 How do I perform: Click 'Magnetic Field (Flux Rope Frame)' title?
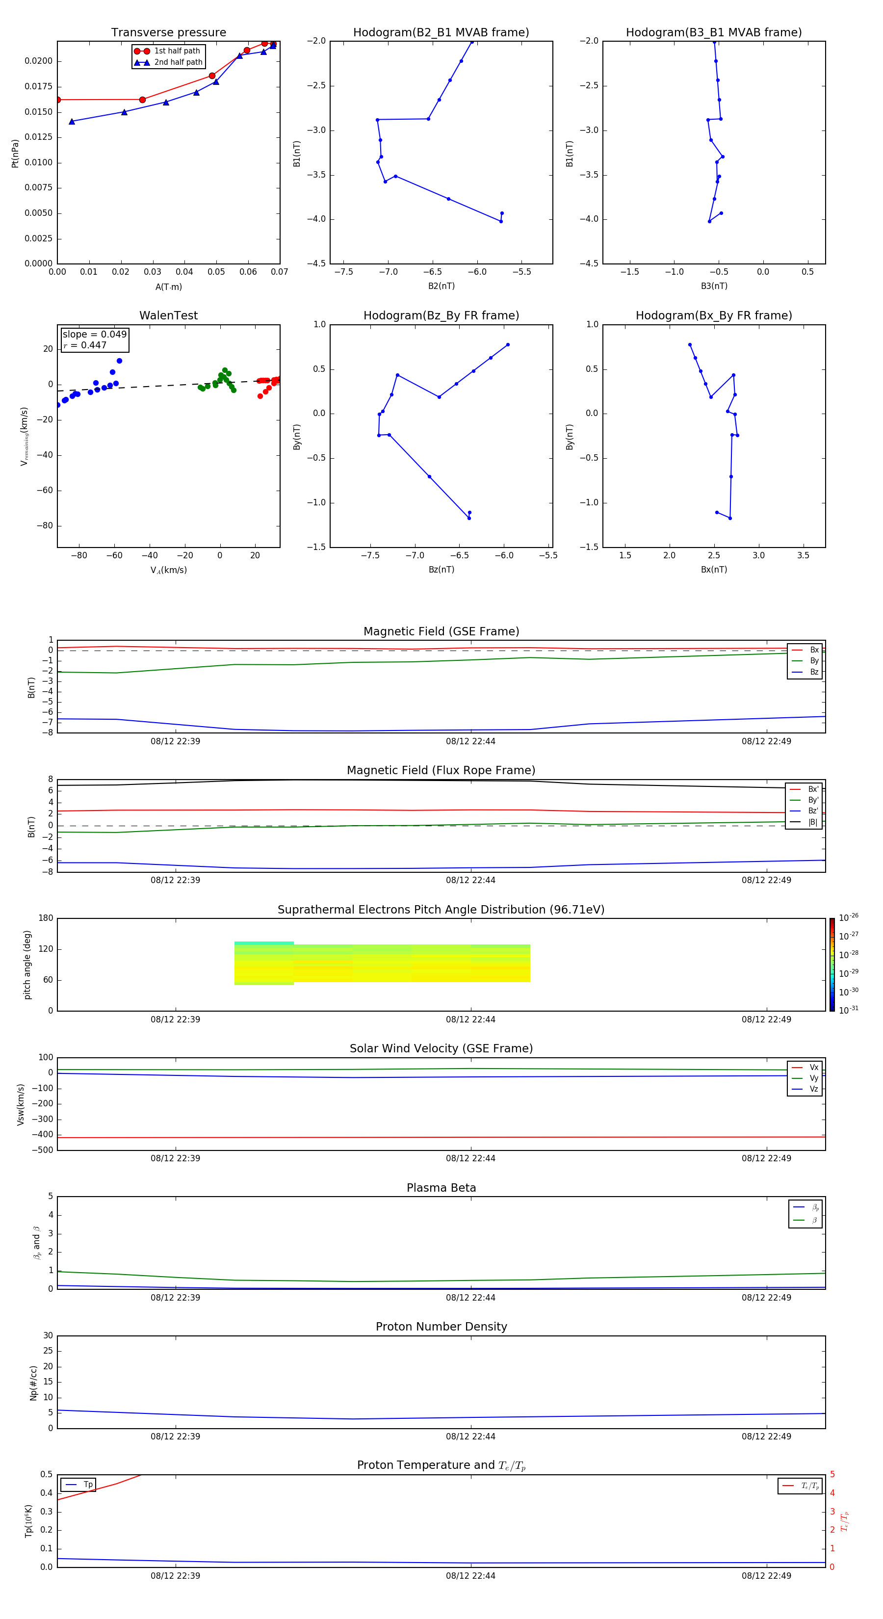tap(441, 771)
